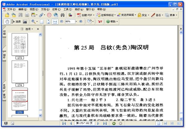
Task: Open the 注释和标记 dropdown
Action: 106,15
